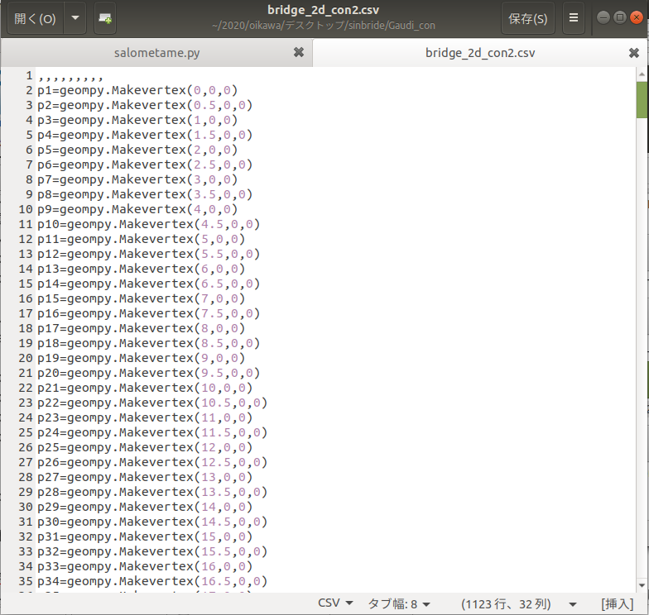Click the line p9=geompy.Makevertex(4,0,0)
This screenshot has height=615, width=649.
137,209
